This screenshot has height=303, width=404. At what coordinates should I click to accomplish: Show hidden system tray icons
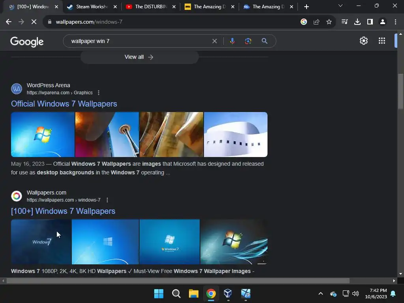point(321,294)
